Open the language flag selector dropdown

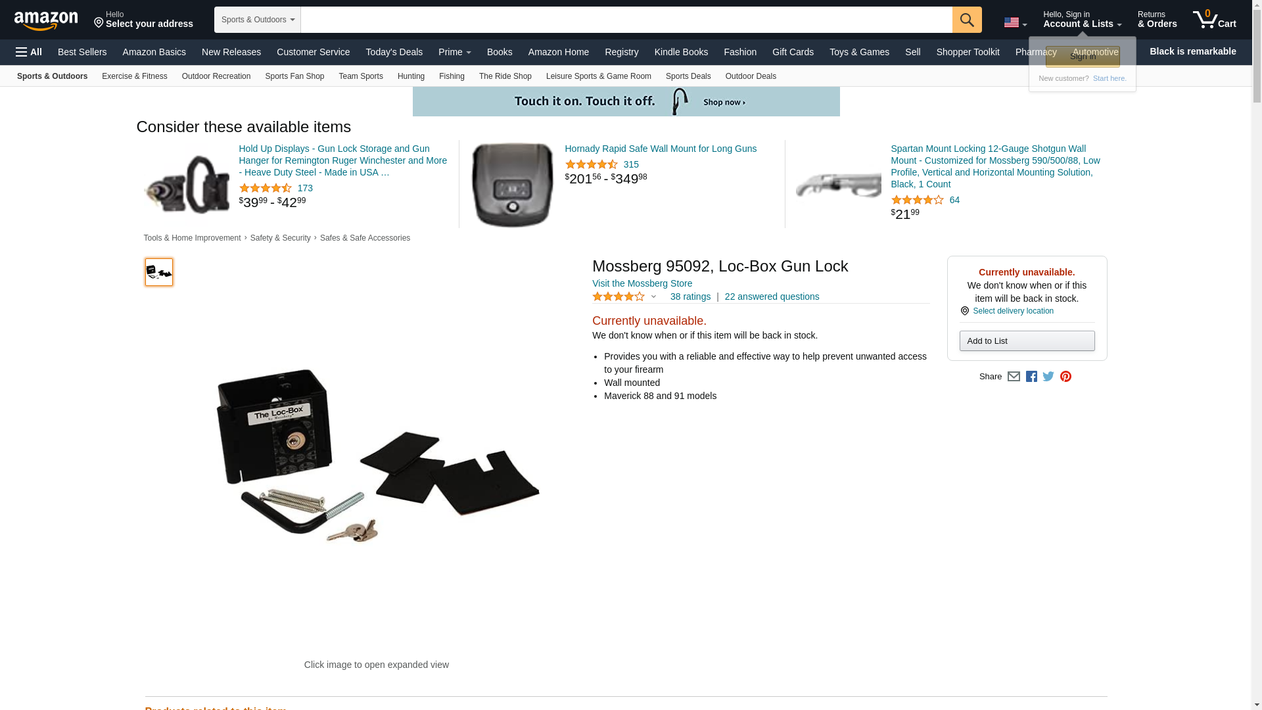(1015, 22)
